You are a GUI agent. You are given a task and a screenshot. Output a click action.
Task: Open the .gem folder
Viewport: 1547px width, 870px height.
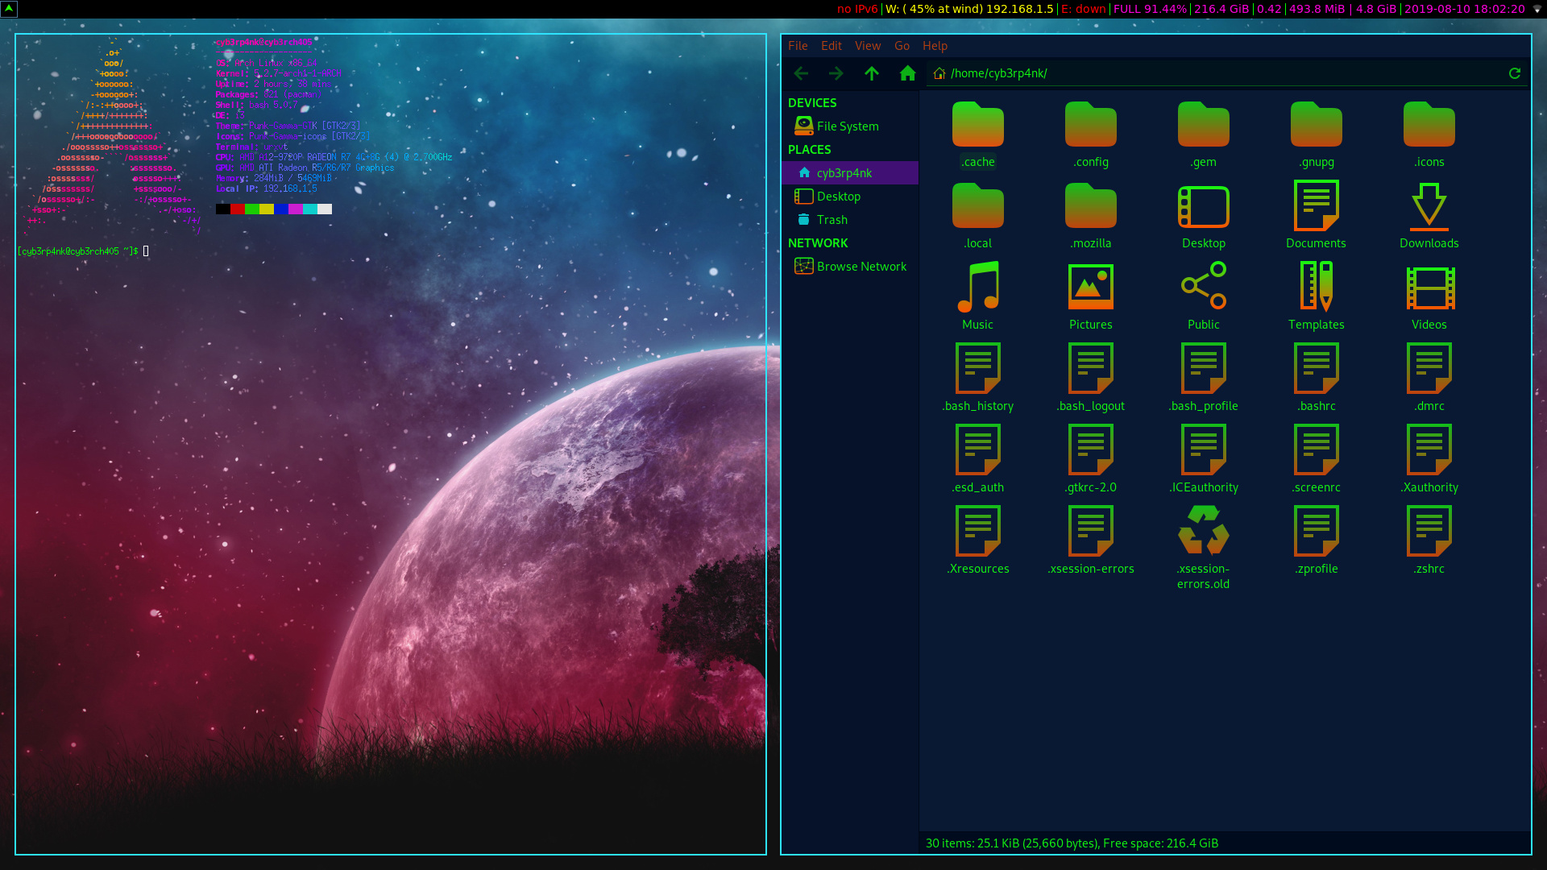[1204, 135]
